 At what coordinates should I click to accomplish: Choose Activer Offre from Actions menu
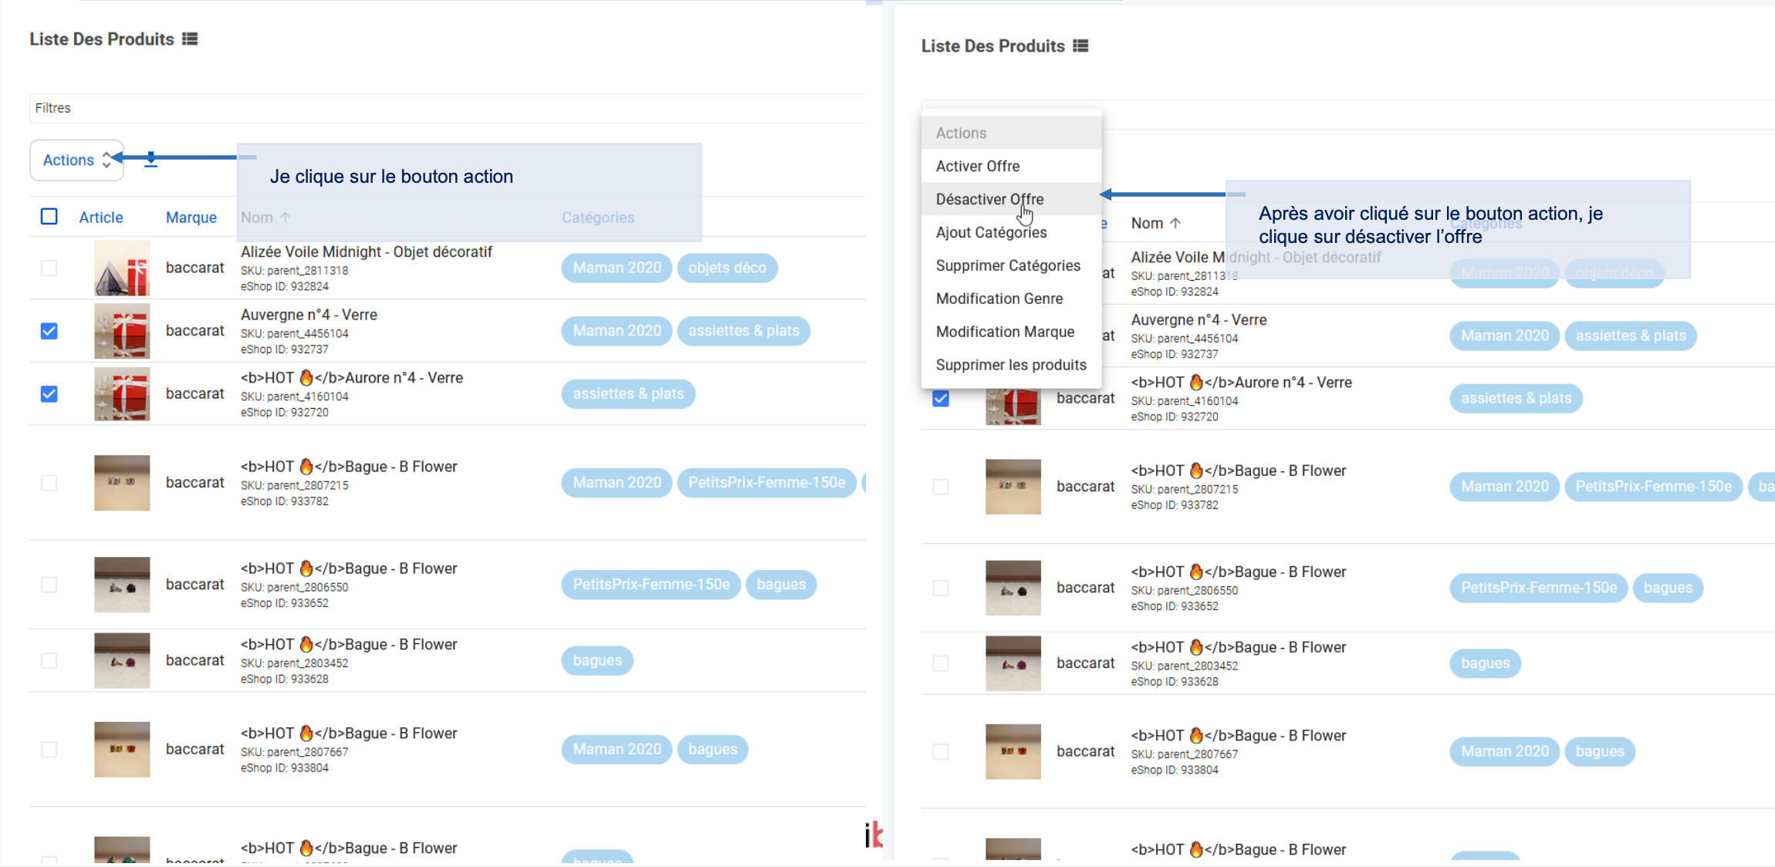1011,166
